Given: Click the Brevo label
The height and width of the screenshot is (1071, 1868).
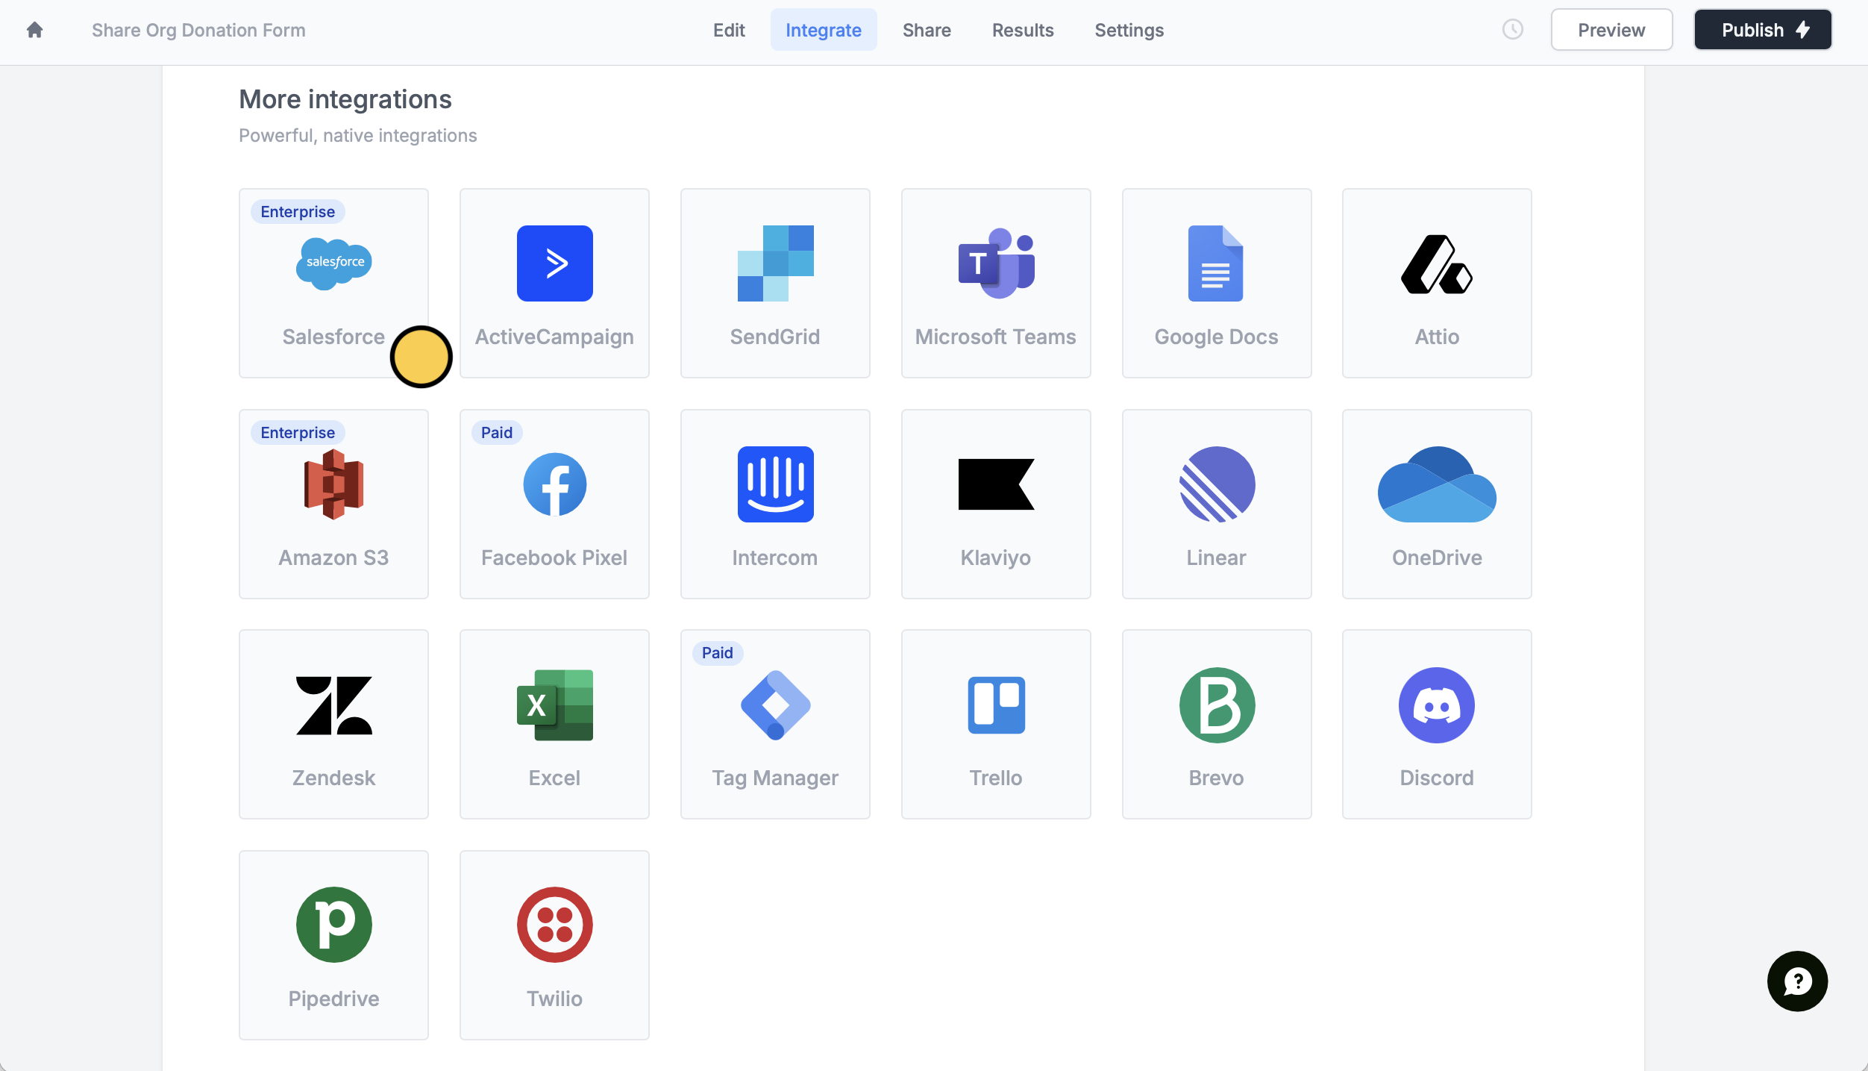Looking at the screenshot, I should tap(1216, 778).
